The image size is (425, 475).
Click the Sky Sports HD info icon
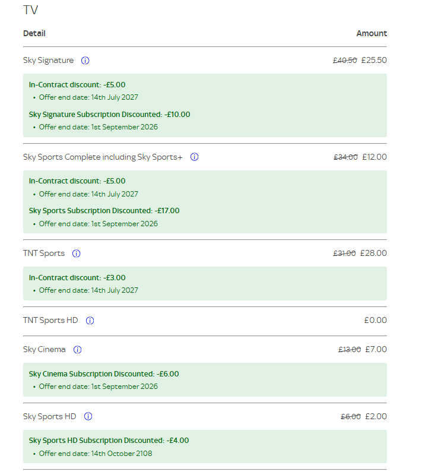88,417
